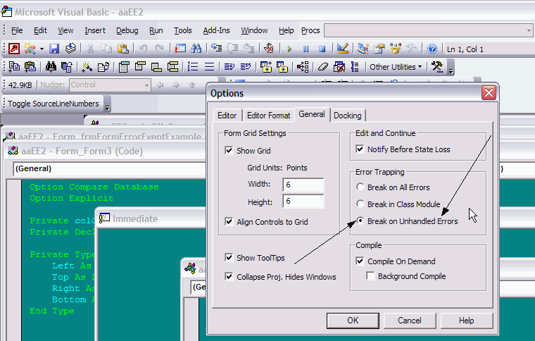Click the Immediate window title bar
535x341 pixels.
(x=152, y=218)
